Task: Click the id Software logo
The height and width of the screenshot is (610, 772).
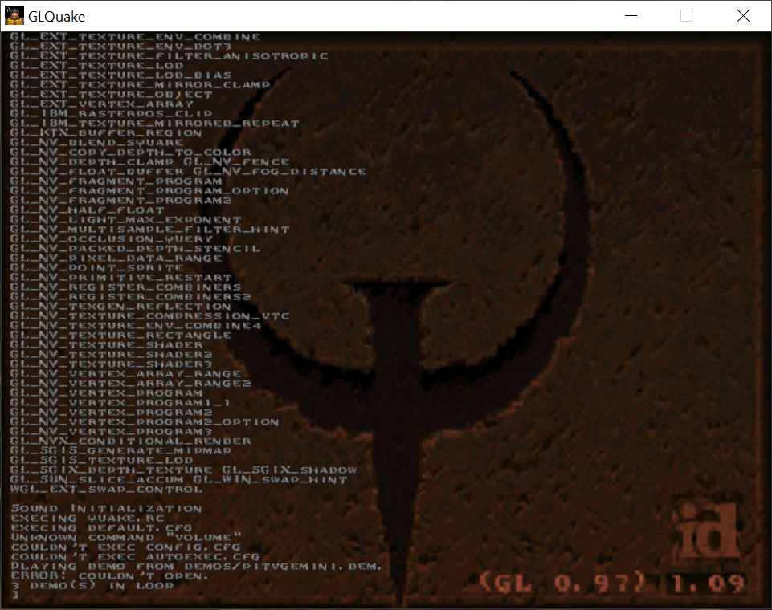Action: (x=708, y=531)
